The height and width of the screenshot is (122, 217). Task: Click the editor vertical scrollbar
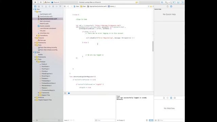point(153,46)
